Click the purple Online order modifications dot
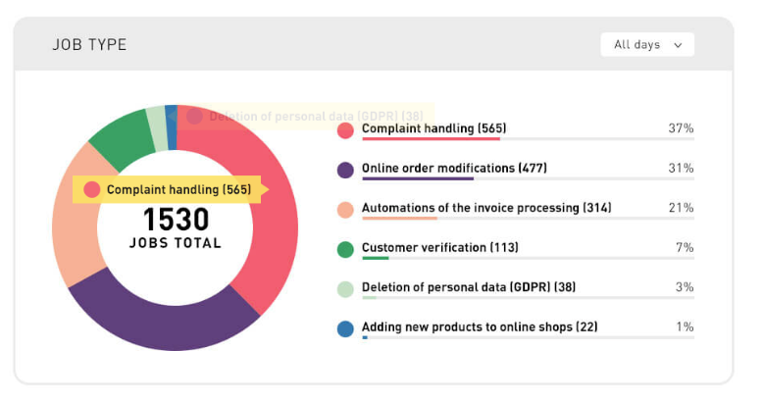This screenshot has height=400, width=763. [345, 170]
